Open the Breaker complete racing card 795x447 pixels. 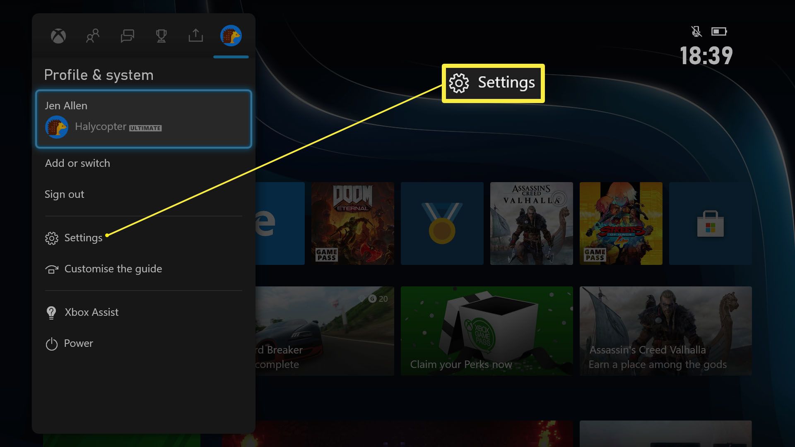point(325,331)
